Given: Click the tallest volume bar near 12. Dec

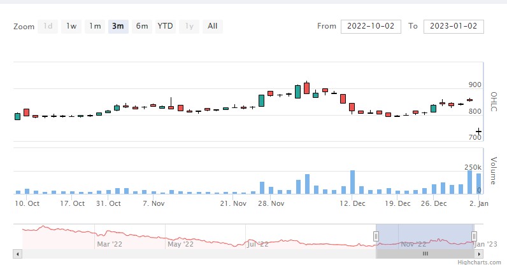Looking at the screenshot, I should click(352, 182).
